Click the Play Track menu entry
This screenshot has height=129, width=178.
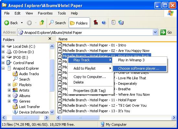90,60
